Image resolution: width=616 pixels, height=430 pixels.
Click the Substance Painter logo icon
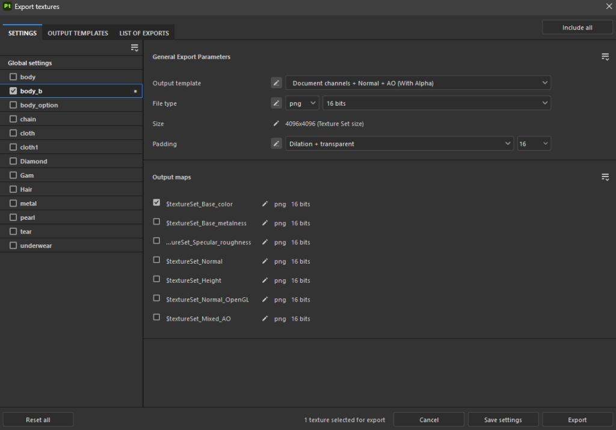click(x=7, y=6)
